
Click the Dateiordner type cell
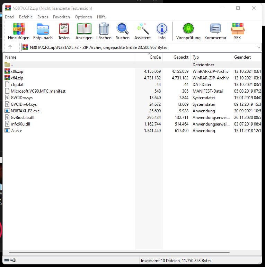tap(203, 65)
